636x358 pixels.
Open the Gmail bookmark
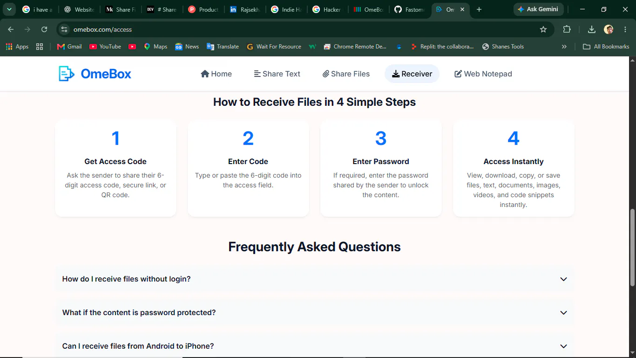tap(69, 47)
